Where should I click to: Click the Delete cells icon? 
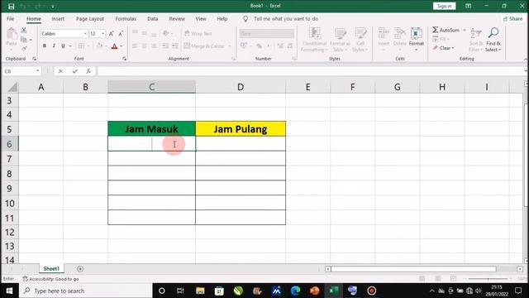(x=400, y=34)
